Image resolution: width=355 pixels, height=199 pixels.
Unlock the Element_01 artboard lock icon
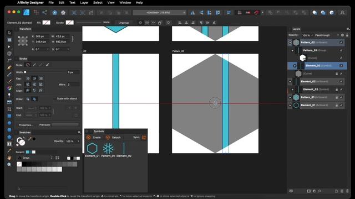[x=337, y=105]
